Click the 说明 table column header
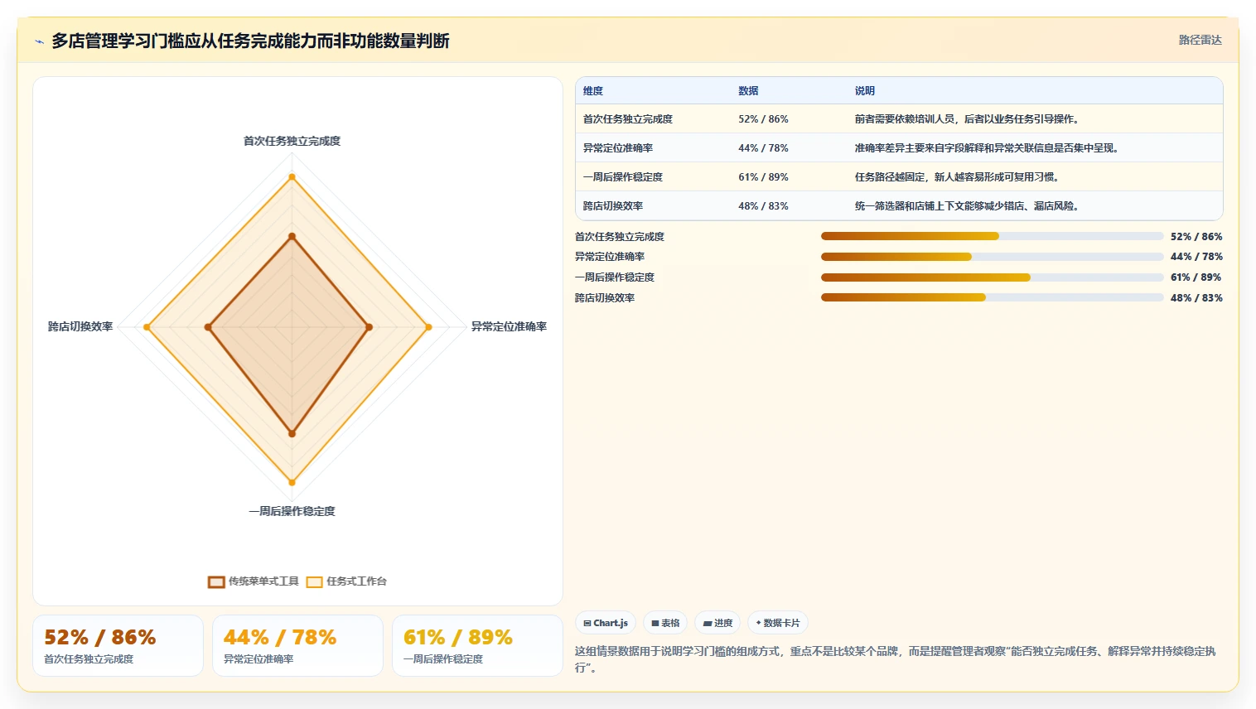The image size is (1256, 709). [x=864, y=91]
